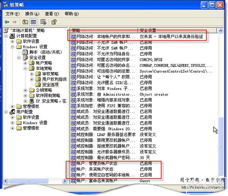The height and width of the screenshot is (196, 228).
Task: Click policy icon beside 域控制器: LDAP 服务器签名要求
Action: pyautogui.click(x=73, y=134)
